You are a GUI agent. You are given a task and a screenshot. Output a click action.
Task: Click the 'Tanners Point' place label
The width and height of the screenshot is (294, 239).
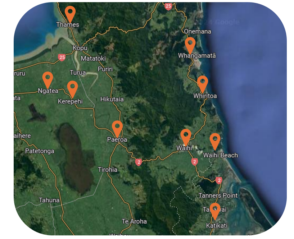[x=218, y=196]
